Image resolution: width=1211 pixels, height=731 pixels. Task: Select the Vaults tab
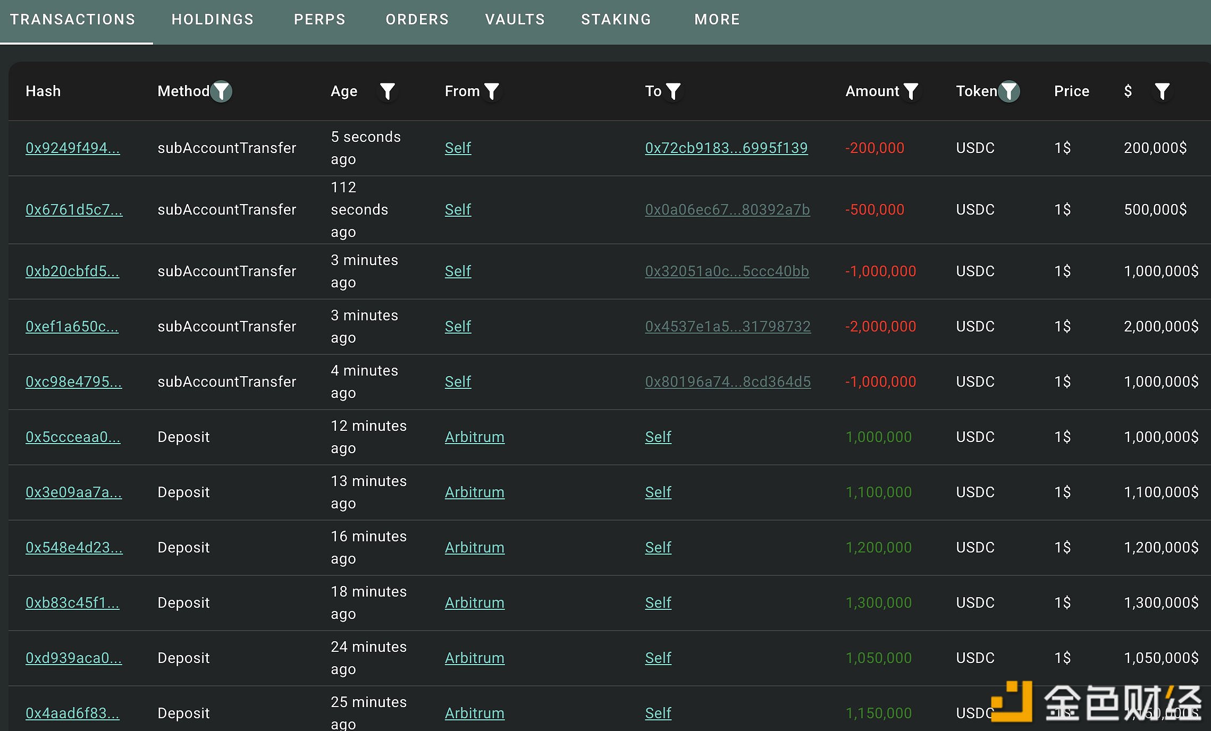(515, 20)
